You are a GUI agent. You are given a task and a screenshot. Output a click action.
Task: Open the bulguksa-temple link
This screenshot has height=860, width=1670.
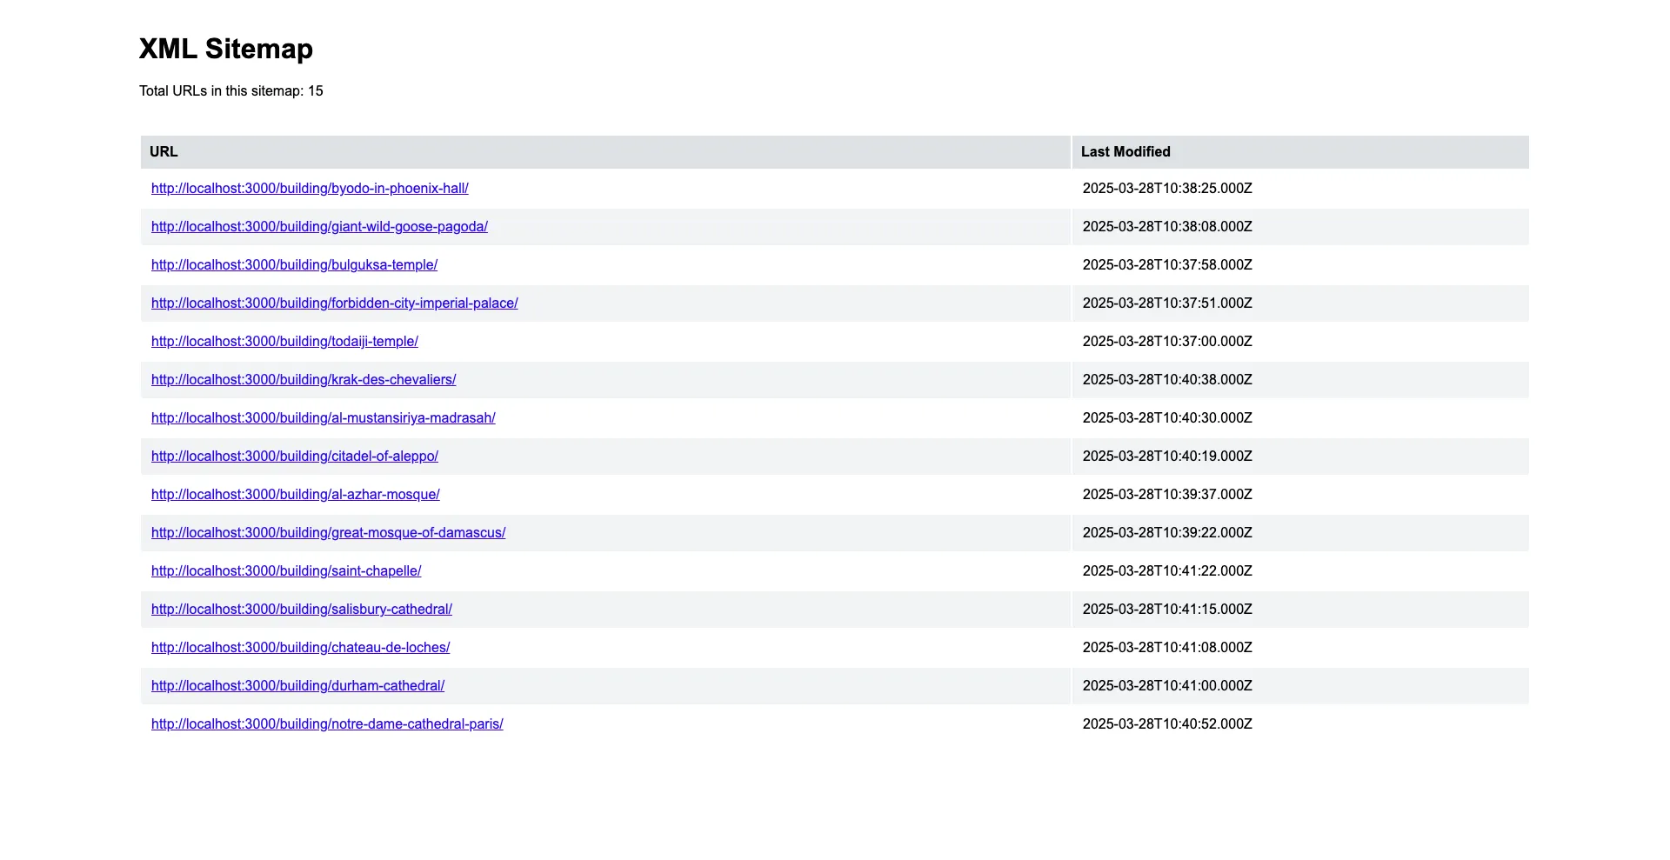(294, 265)
